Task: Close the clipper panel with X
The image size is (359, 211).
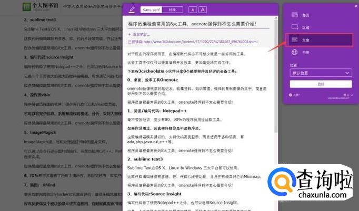Action: tap(355, 7)
